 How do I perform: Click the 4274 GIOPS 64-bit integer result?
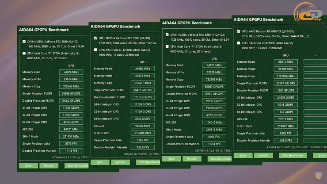coord(71,122)
